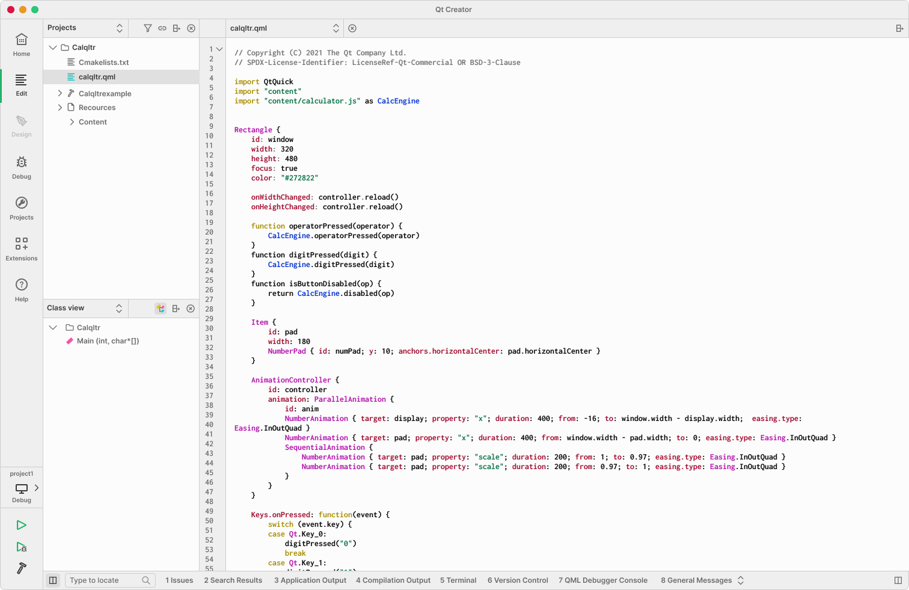Split the editor view
This screenshot has width=909, height=590.
coord(899,28)
